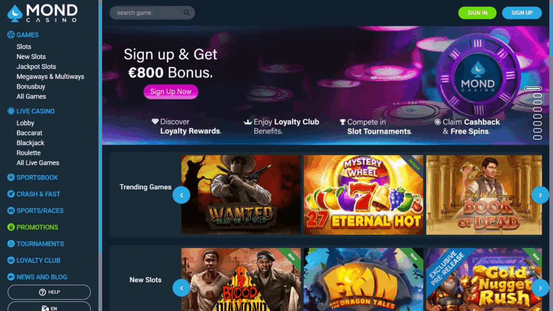The width and height of the screenshot is (553, 311).
Task: Open Tournaments in sidebar menu
Action: pos(40,244)
